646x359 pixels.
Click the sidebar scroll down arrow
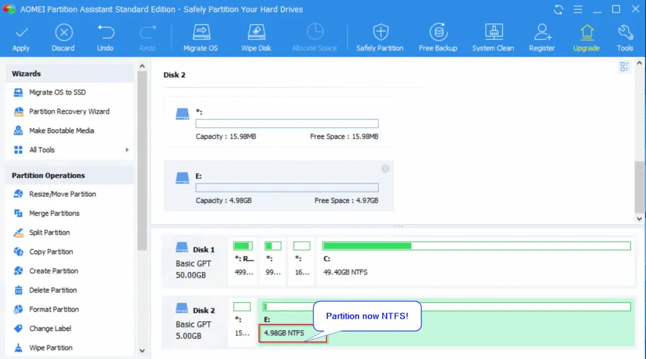click(142, 351)
